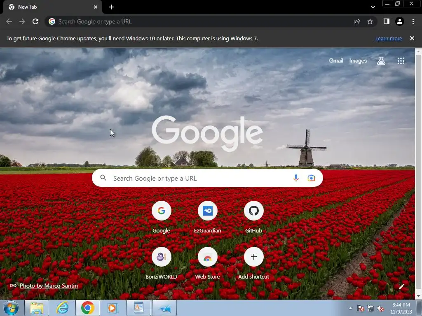Image resolution: width=422 pixels, height=316 pixels.
Task: Search by image with the camera icon
Action: (311, 178)
